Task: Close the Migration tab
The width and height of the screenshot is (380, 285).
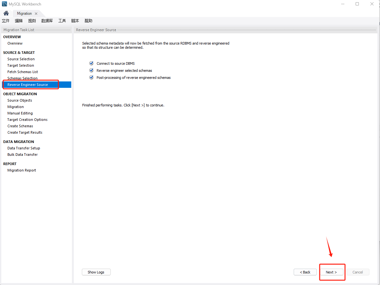Action: (36, 13)
